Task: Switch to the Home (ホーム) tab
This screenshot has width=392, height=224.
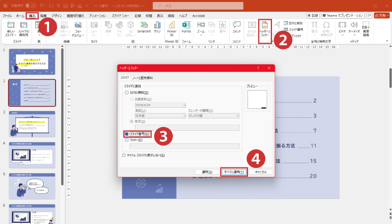Action: click(x=20, y=16)
